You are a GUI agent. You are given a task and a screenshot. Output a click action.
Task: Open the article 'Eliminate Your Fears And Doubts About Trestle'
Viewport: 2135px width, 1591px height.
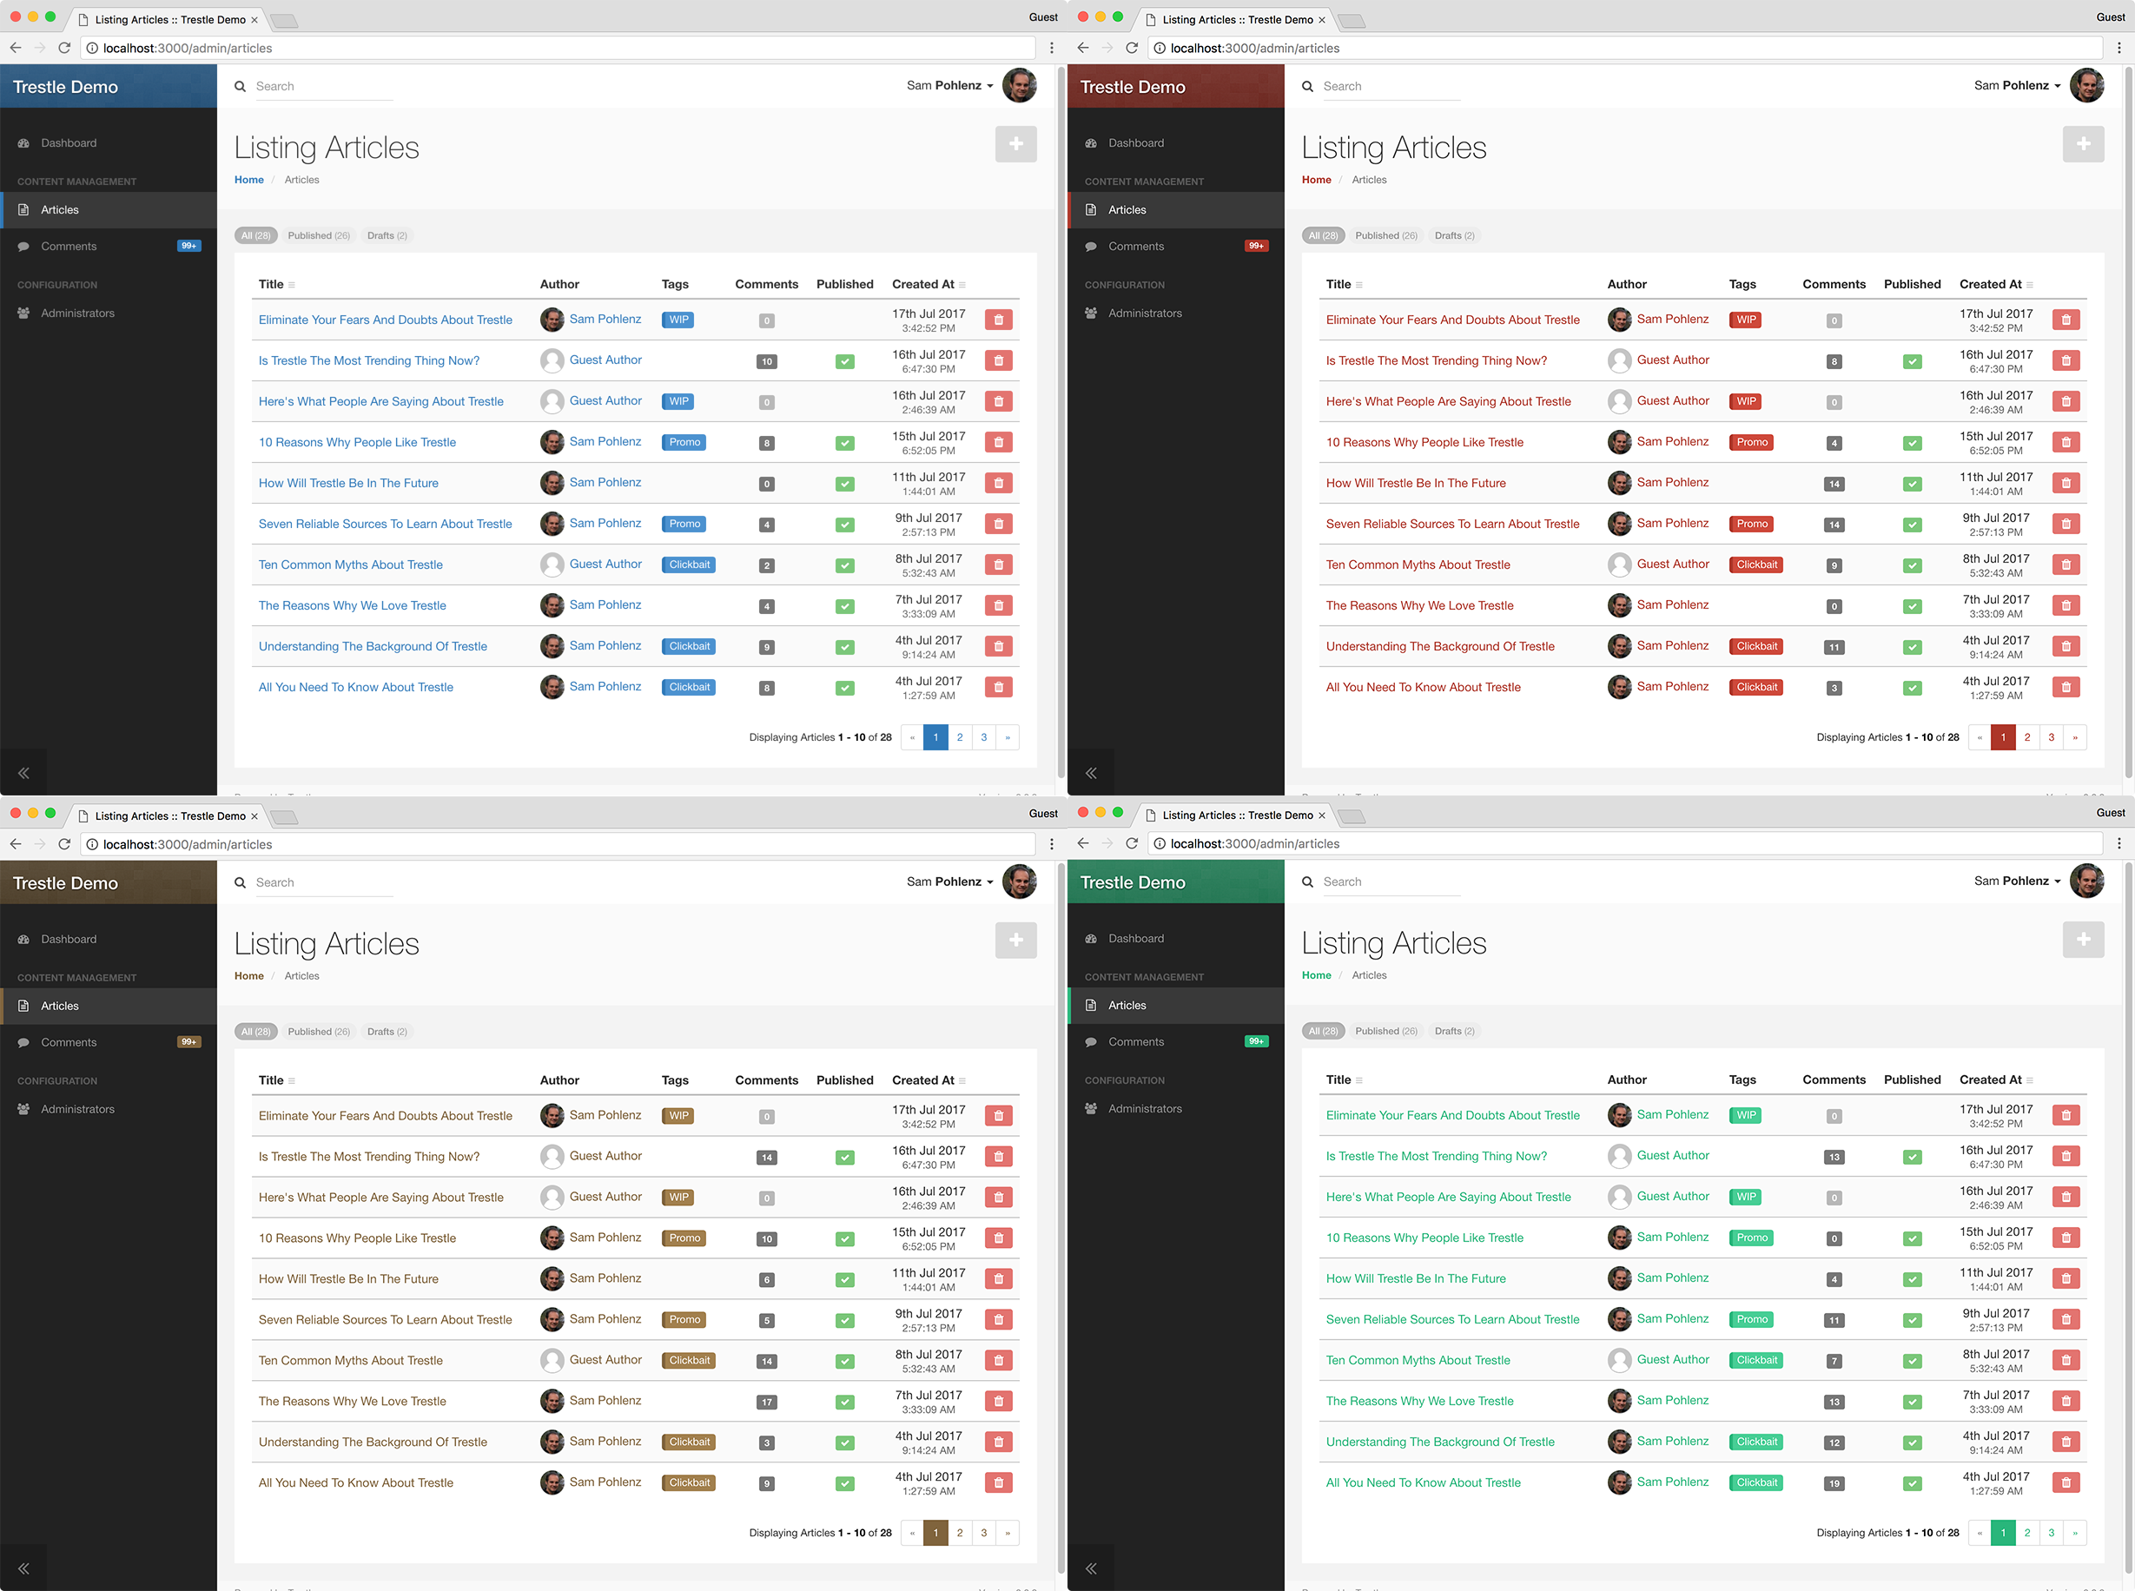[x=384, y=319]
